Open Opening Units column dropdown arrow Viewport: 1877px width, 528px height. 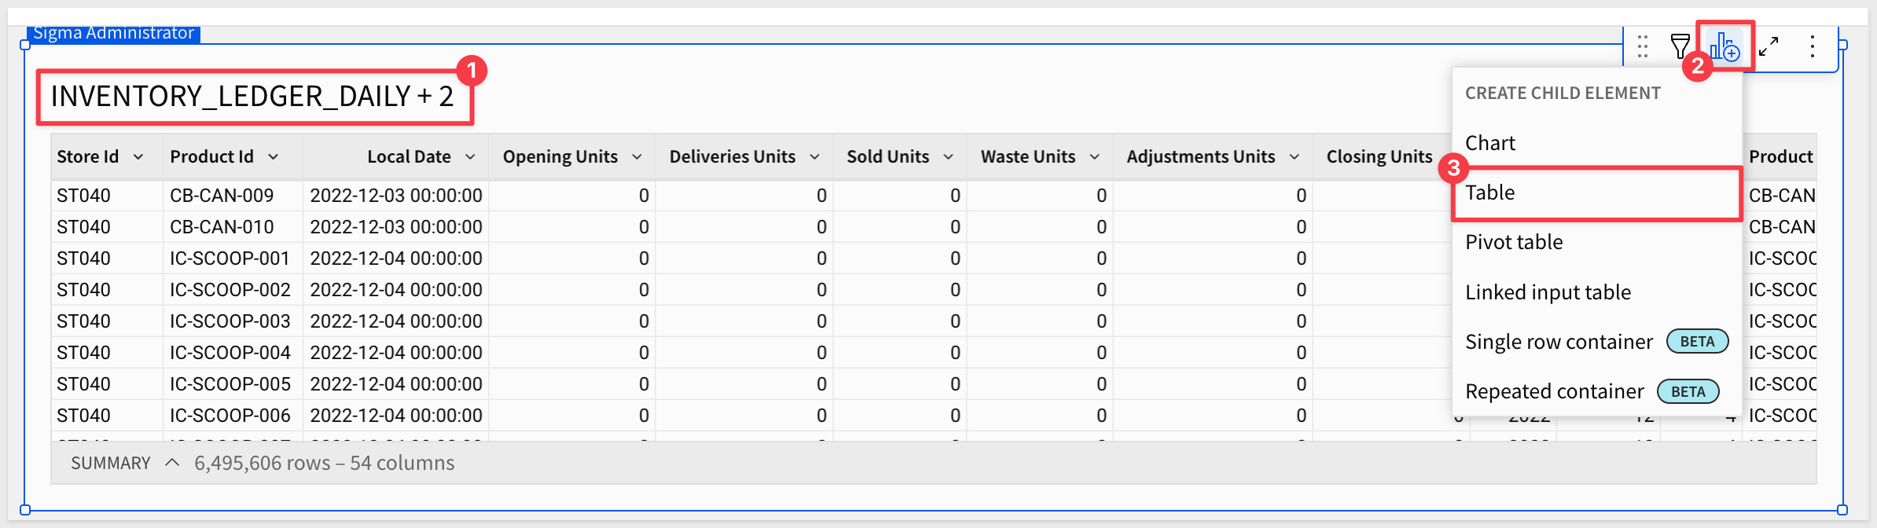[637, 157]
